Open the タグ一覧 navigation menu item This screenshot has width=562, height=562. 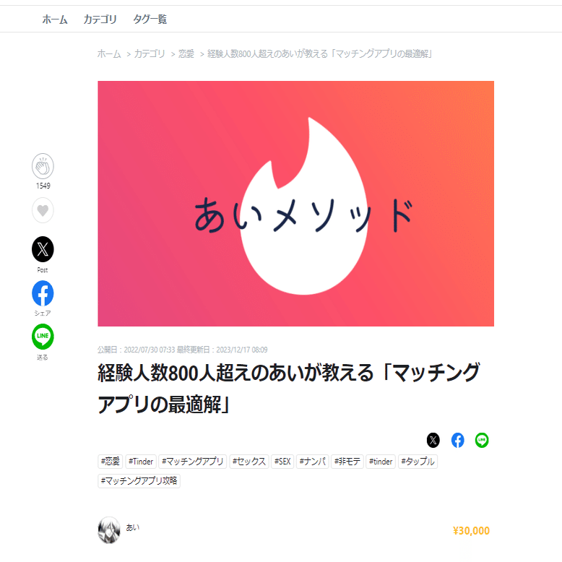(150, 20)
